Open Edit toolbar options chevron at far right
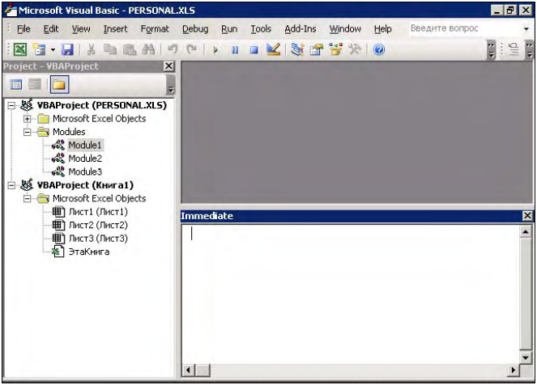 530,50
